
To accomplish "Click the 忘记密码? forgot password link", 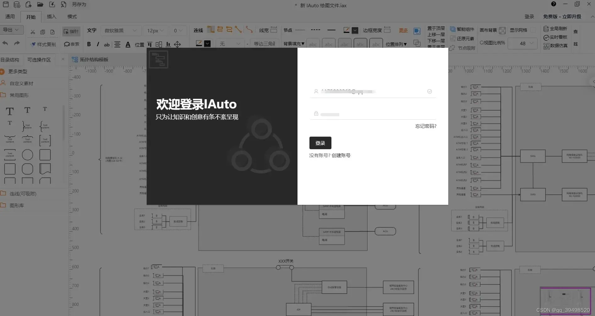I will click(x=426, y=126).
